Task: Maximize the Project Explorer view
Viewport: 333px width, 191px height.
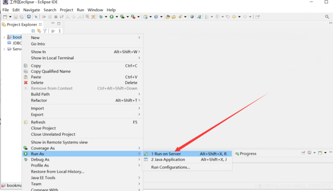Action: click(x=59, y=24)
